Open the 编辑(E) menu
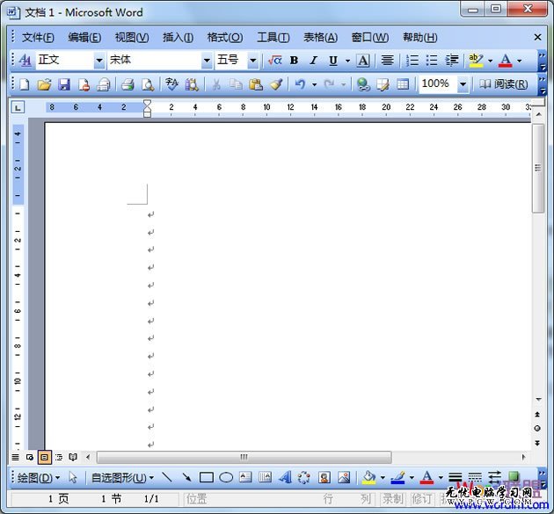Screen dimensions: 554x514 click(x=84, y=37)
